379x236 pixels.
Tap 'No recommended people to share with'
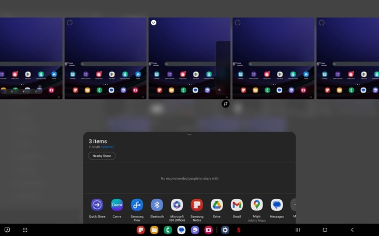coord(189,178)
